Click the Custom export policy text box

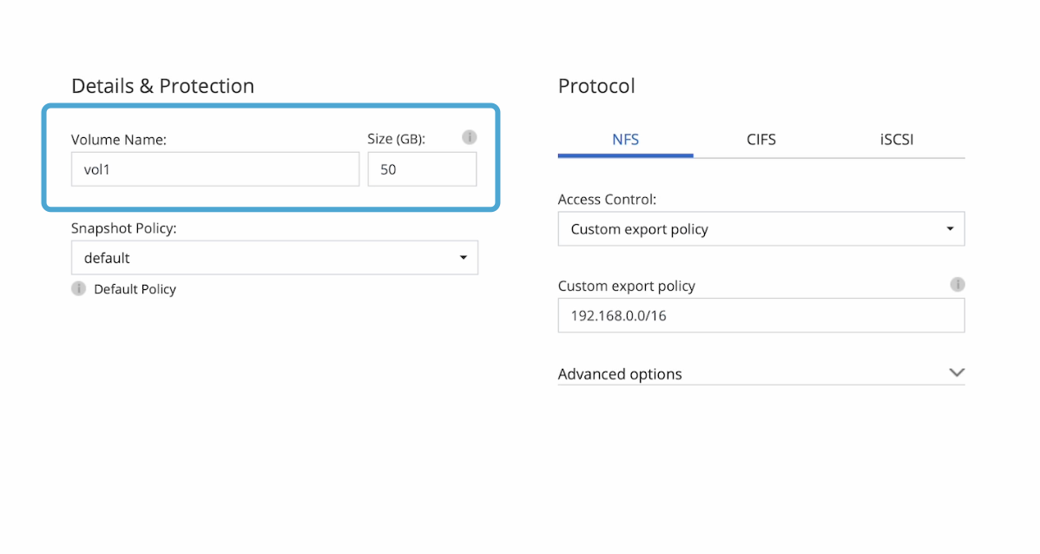click(760, 316)
